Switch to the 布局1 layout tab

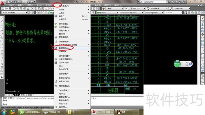[x=23, y=95]
